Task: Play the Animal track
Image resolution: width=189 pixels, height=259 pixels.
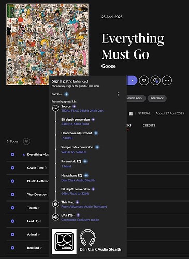Action: click(x=12, y=234)
